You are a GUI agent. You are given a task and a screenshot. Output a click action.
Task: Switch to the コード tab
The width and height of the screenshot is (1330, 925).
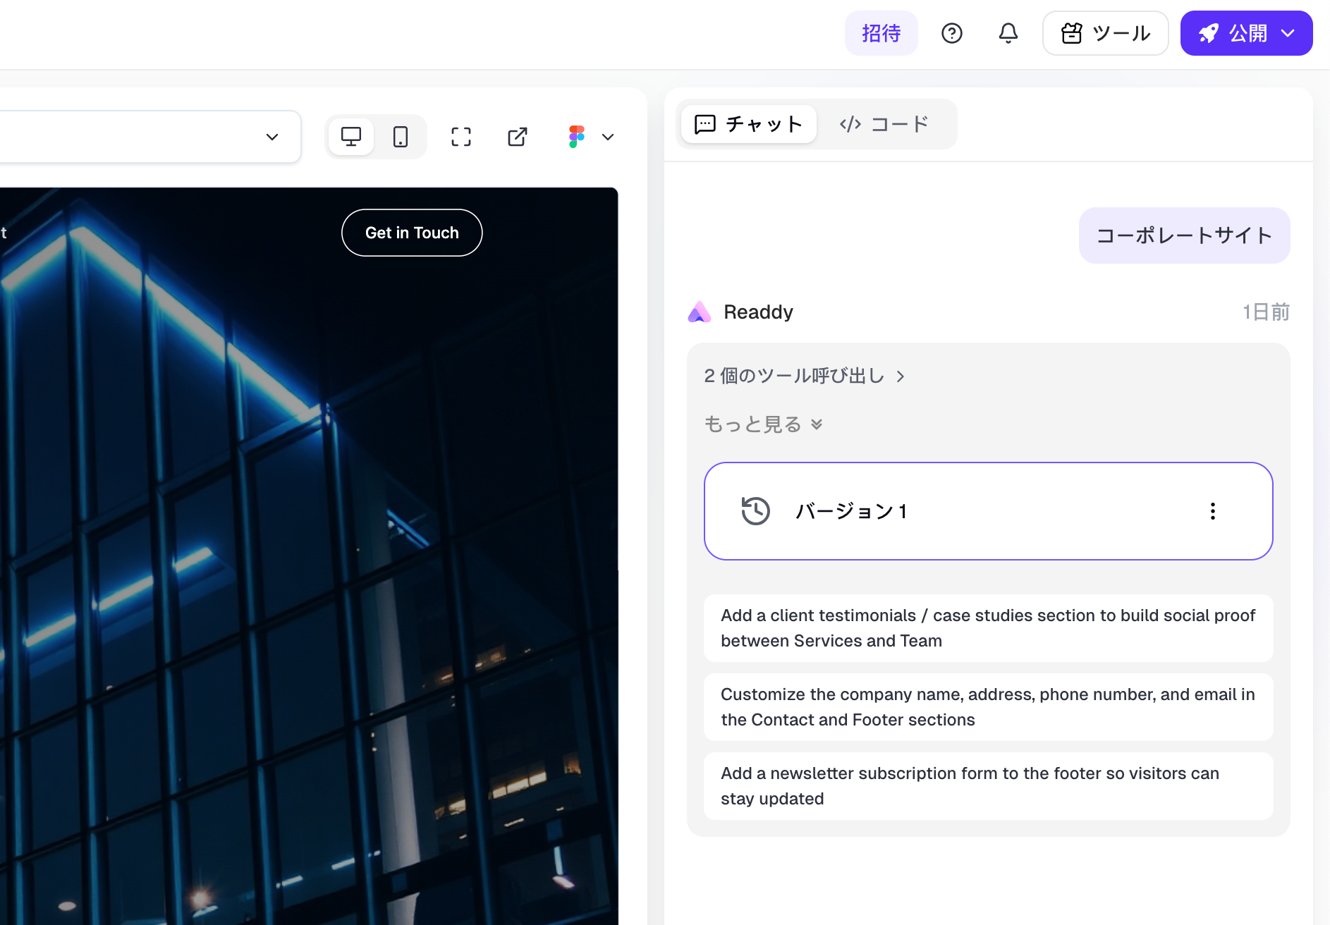point(884,124)
